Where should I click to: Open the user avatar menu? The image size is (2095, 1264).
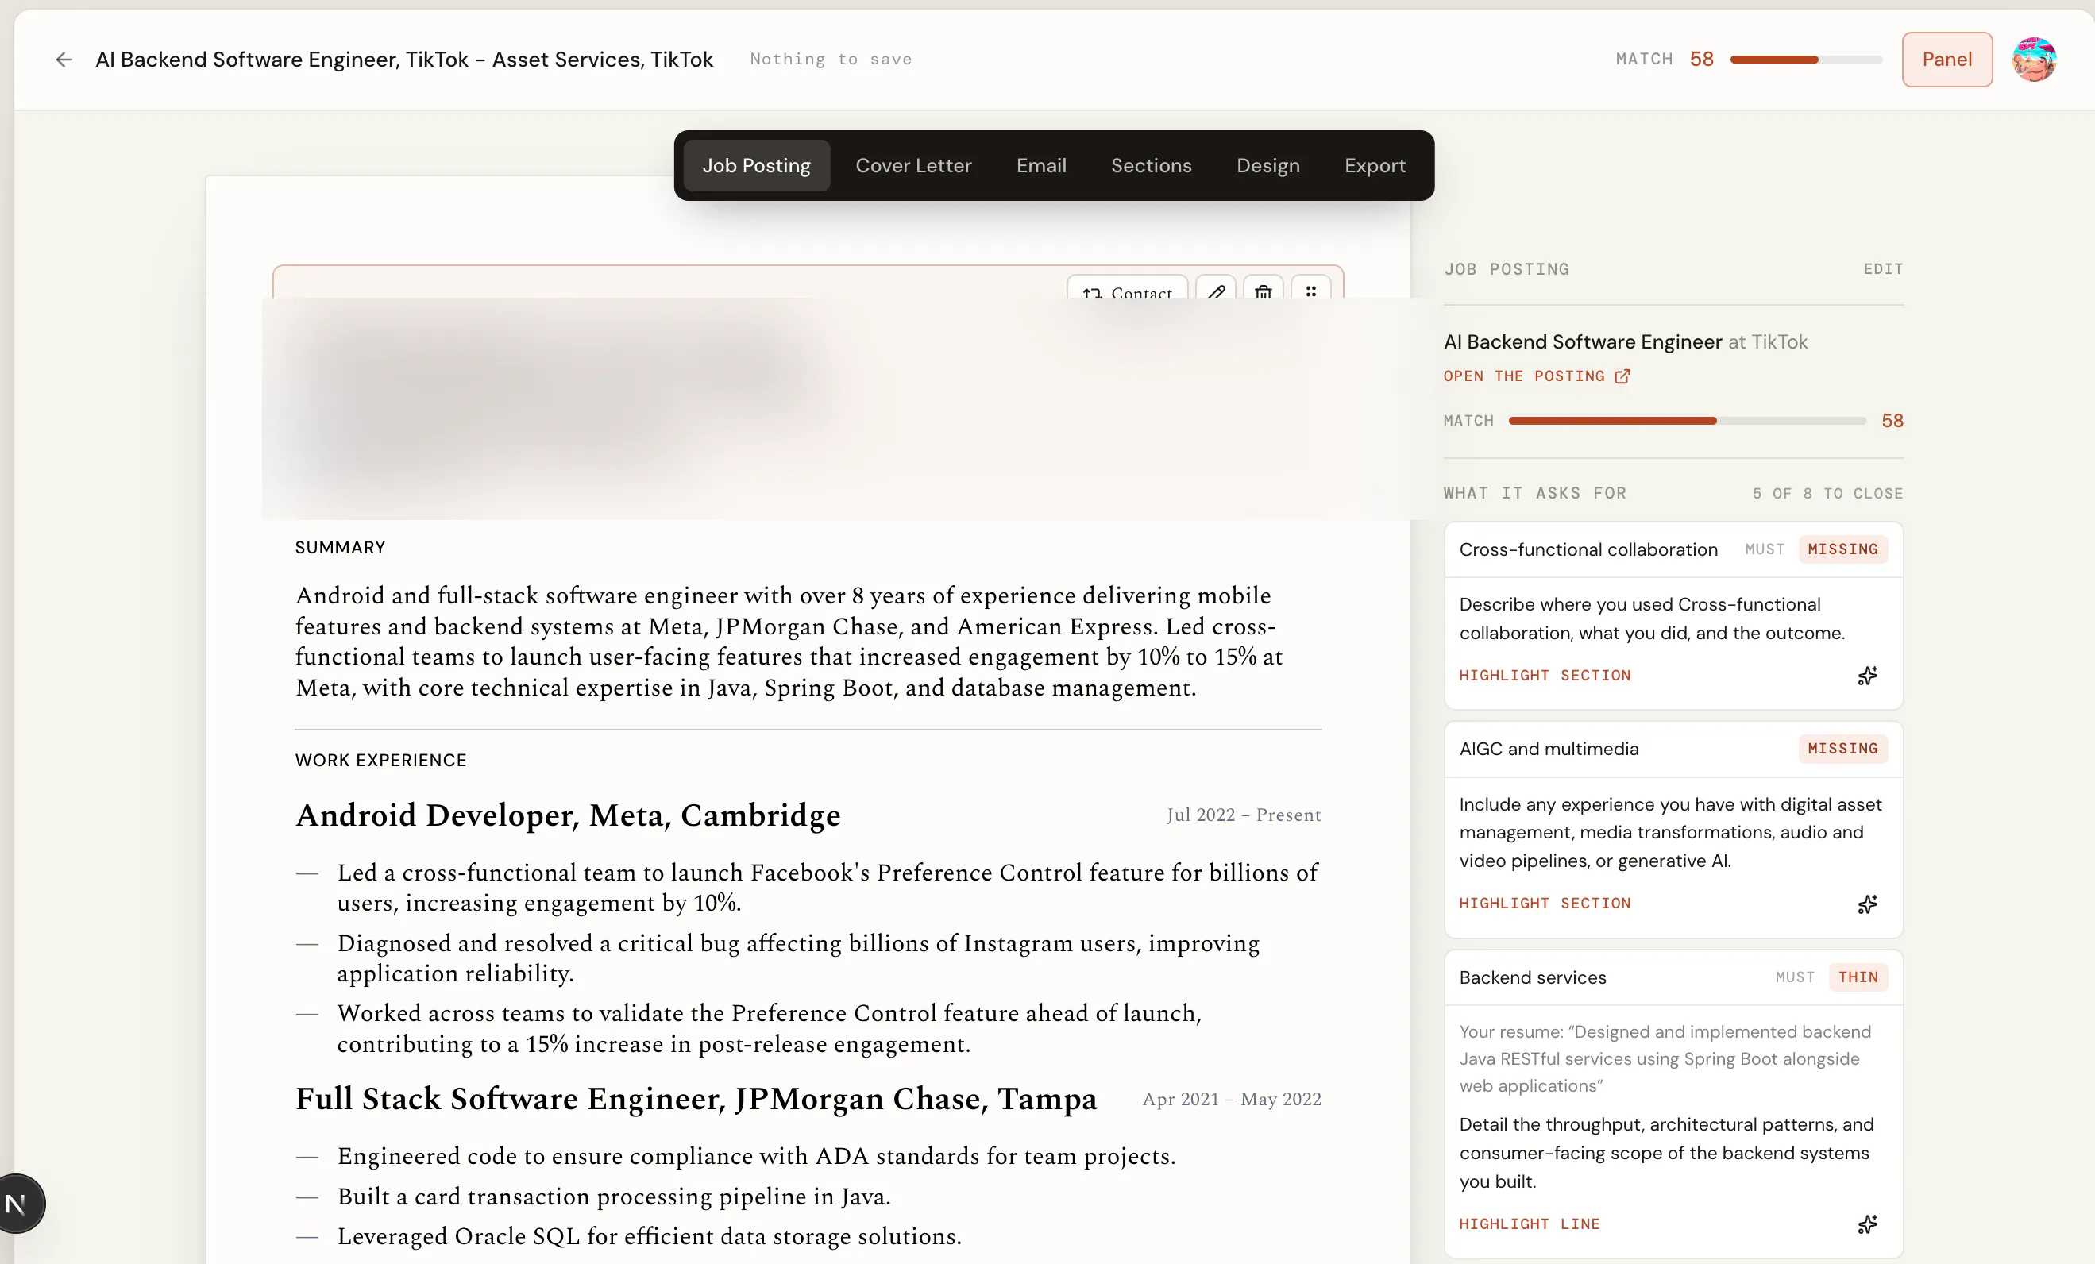pos(2034,60)
